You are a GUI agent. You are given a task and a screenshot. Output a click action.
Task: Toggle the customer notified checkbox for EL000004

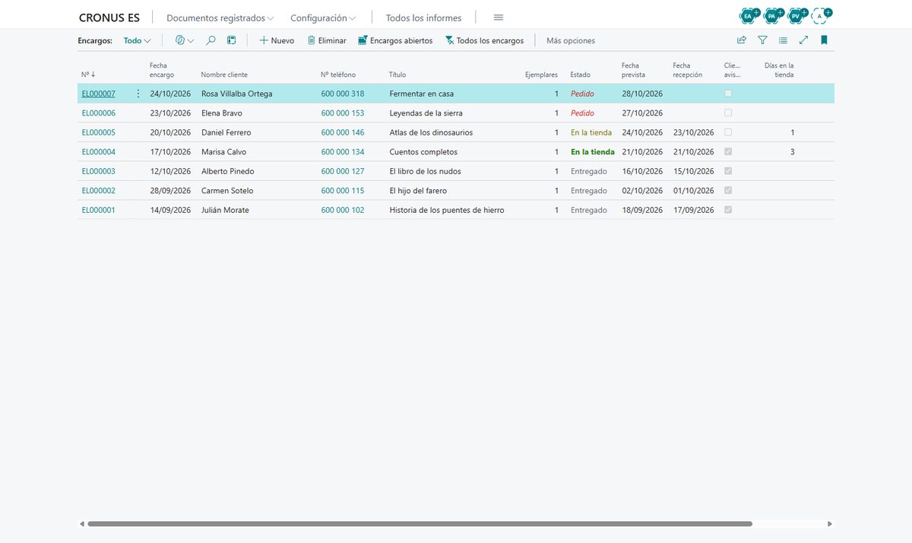pos(728,151)
